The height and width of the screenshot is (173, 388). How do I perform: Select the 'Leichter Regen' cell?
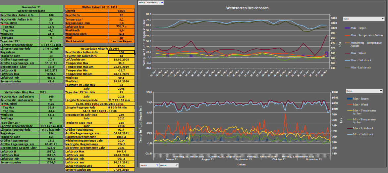pyautogui.click(x=122, y=41)
